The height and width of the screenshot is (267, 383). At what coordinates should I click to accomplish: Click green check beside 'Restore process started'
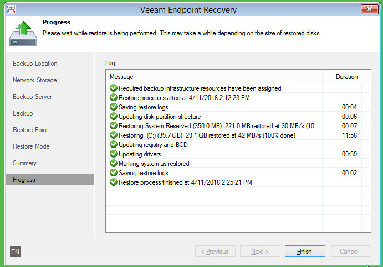click(113, 97)
